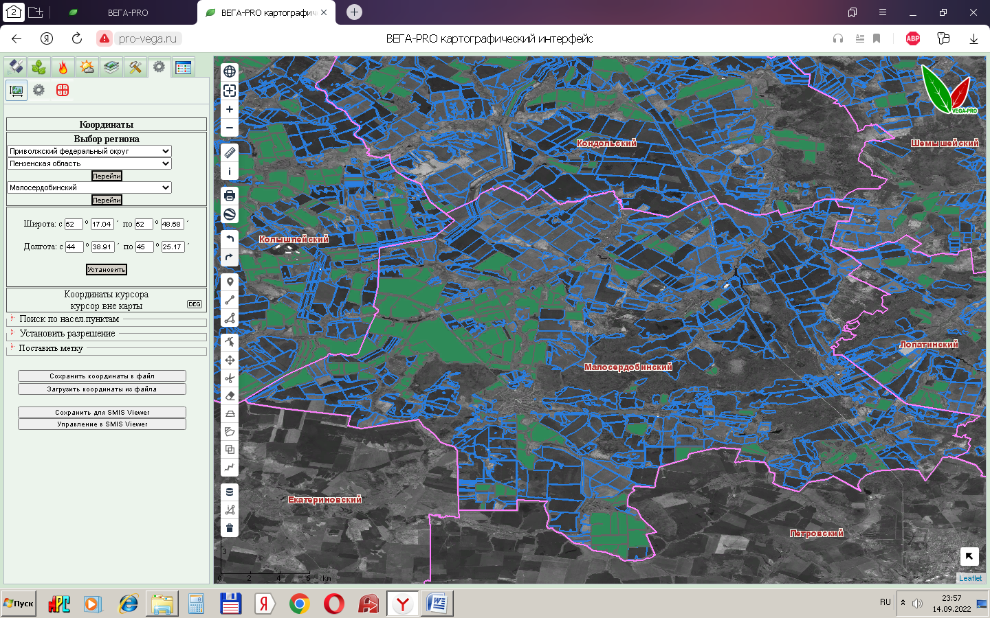The height and width of the screenshot is (618, 990).
Task: Zoom out the map with minus
Action: point(230,128)
